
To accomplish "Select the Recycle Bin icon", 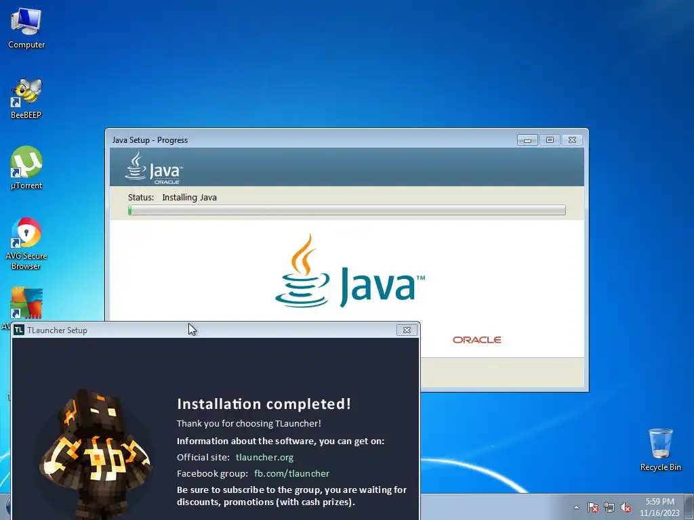I will 660,450.
